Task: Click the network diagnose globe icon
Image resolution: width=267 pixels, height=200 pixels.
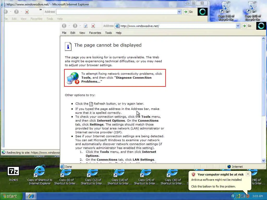Action: coord(73,78)
